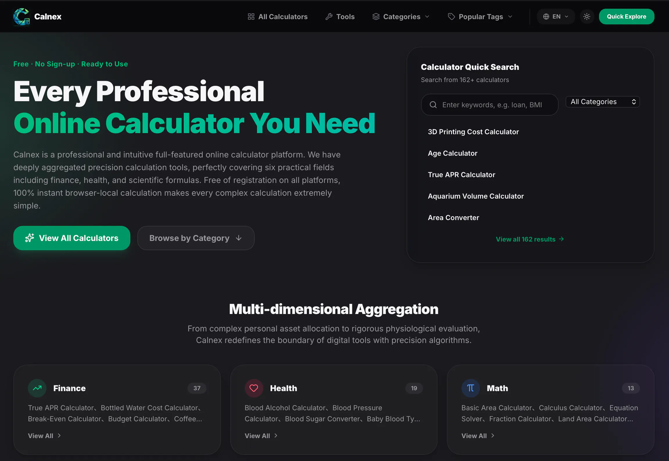Click the Tools wrench icon
Viewport: 669px width, 461px height.
(x=329, y=17)
